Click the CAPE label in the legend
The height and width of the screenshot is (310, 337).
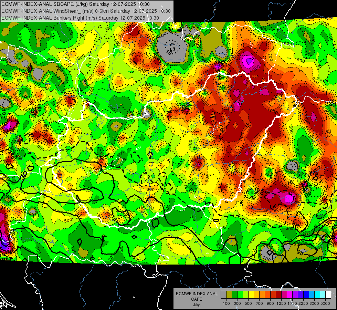click(197, 299)
